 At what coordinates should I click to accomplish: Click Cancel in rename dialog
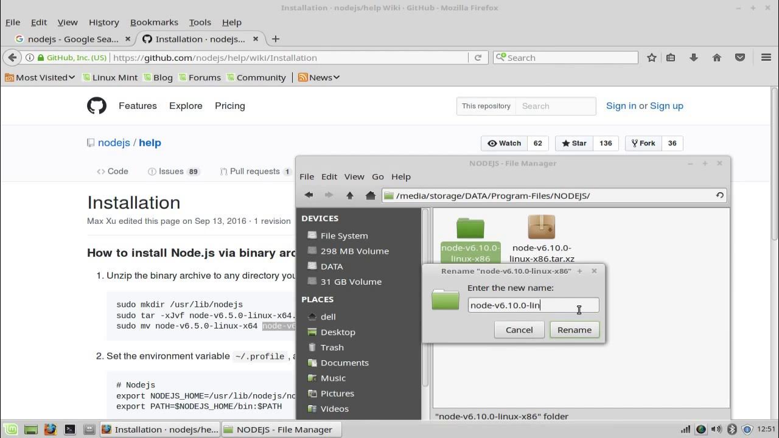(x=519, y=330)
